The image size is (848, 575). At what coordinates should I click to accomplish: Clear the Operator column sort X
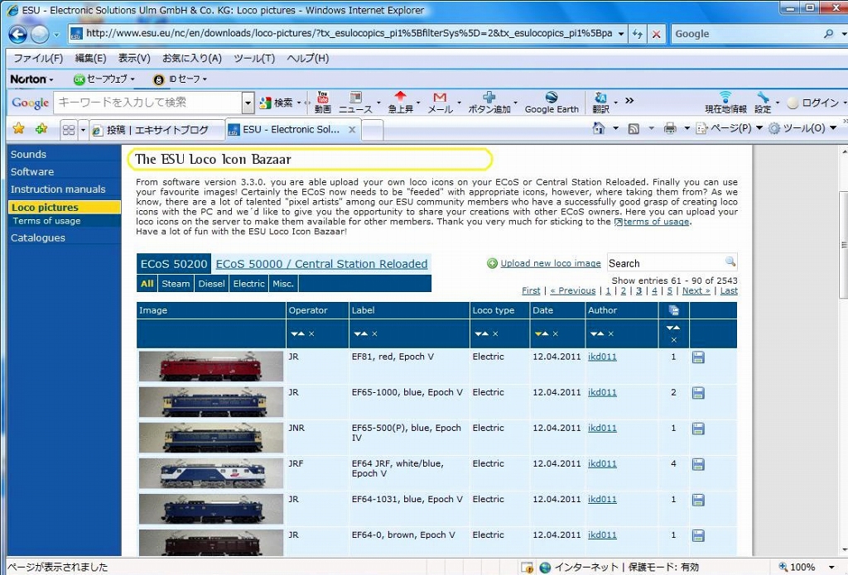pos(311,334)
